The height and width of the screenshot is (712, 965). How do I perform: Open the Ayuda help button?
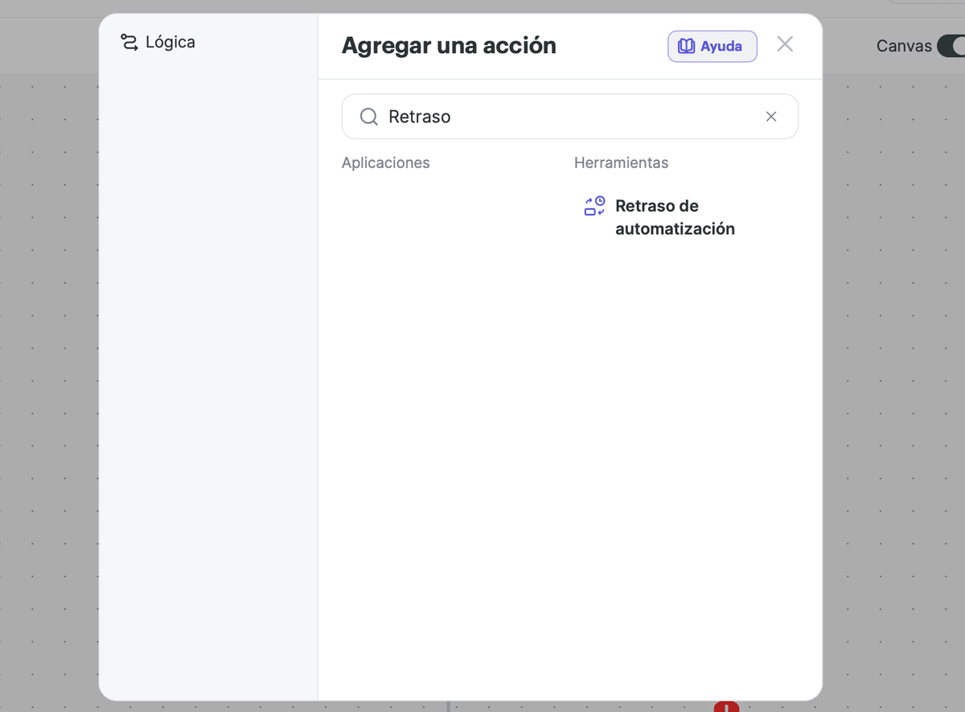tap(712, 46)
